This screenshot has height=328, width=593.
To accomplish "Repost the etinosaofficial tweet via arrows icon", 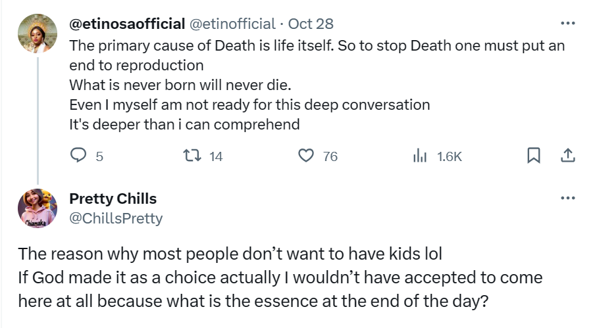I will point(192,156).
